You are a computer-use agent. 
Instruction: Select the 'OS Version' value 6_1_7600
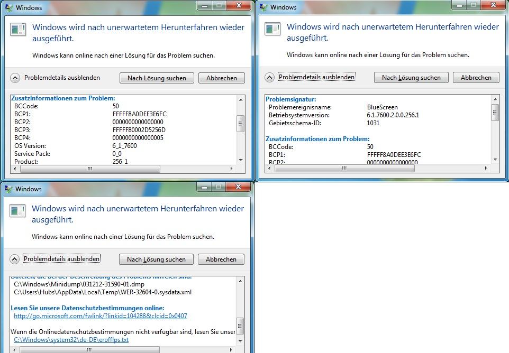point(125,146)
